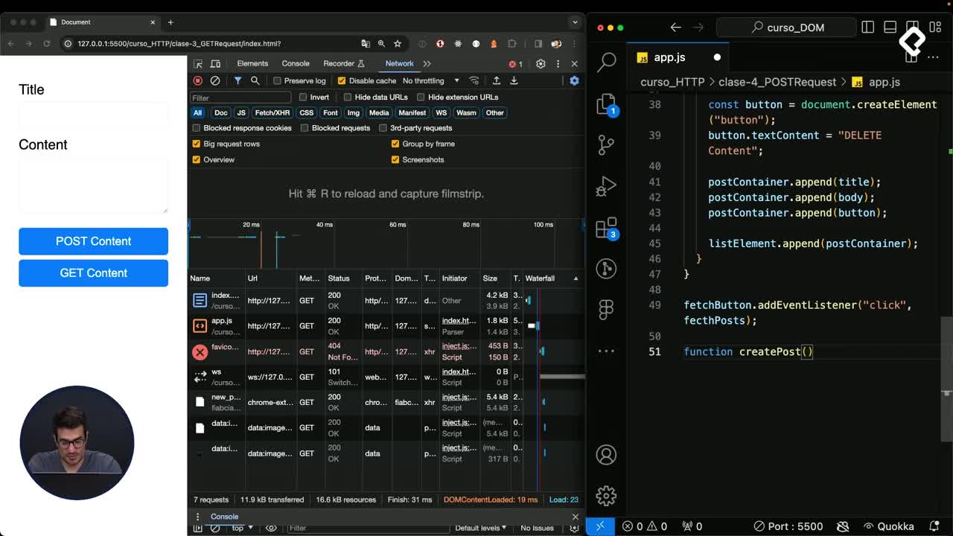Disable the Screenshots checkbox
The width and height of the screenshot is (953, 536).
pos(395,159)
